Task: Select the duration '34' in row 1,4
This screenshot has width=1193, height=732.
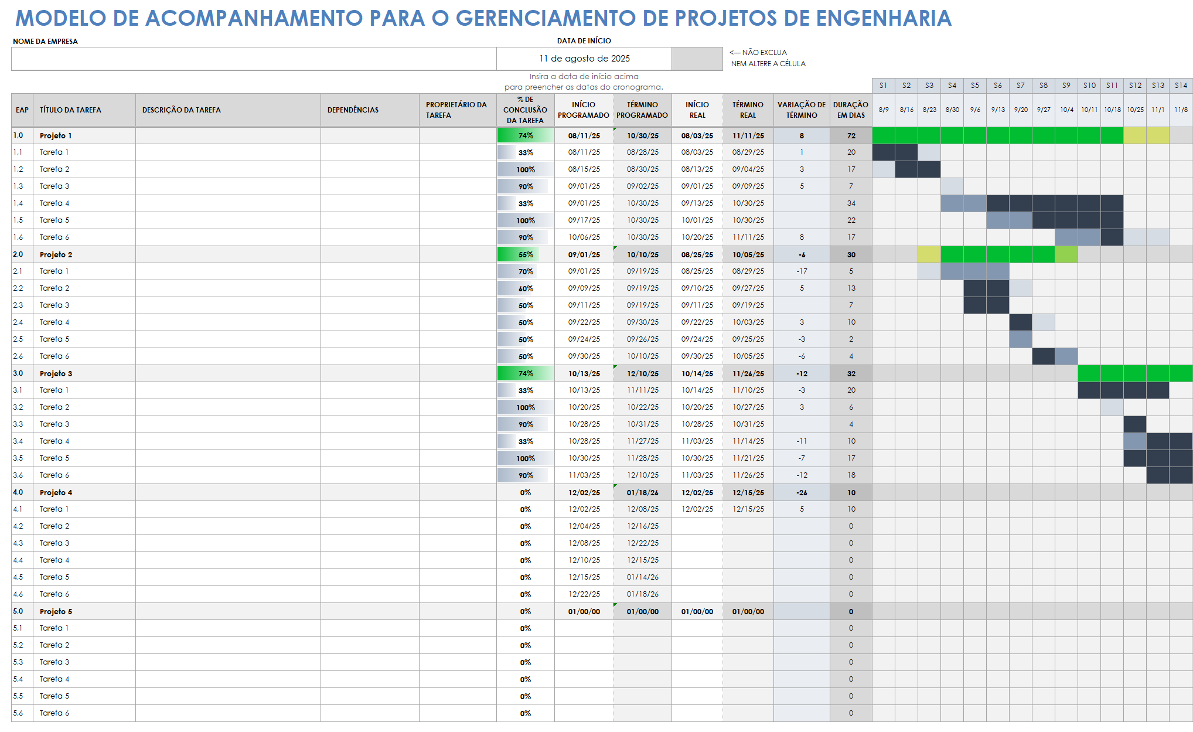Action: [x=851, y=203]
